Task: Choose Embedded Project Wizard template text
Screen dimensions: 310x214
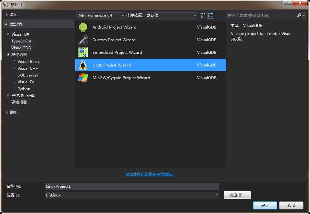Action: coord(117,52)
